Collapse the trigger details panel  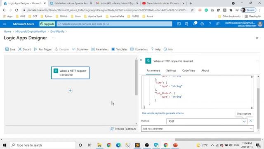[x=141, y=60]
